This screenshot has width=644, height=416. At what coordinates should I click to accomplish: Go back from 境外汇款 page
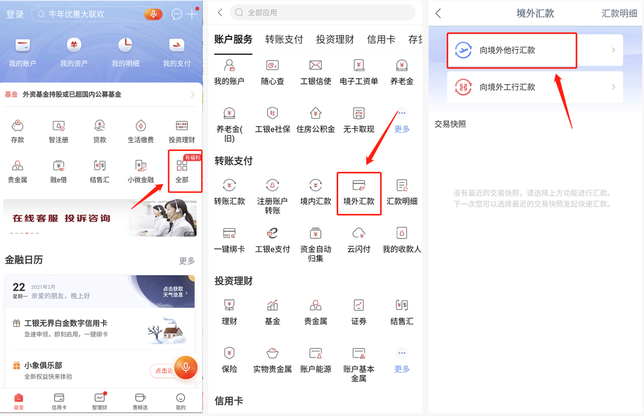438,14
